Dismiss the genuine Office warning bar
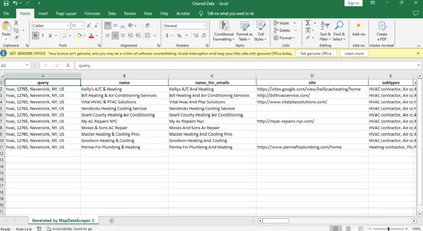The width and height of the screenshot is (423, 231). (418, 53)
